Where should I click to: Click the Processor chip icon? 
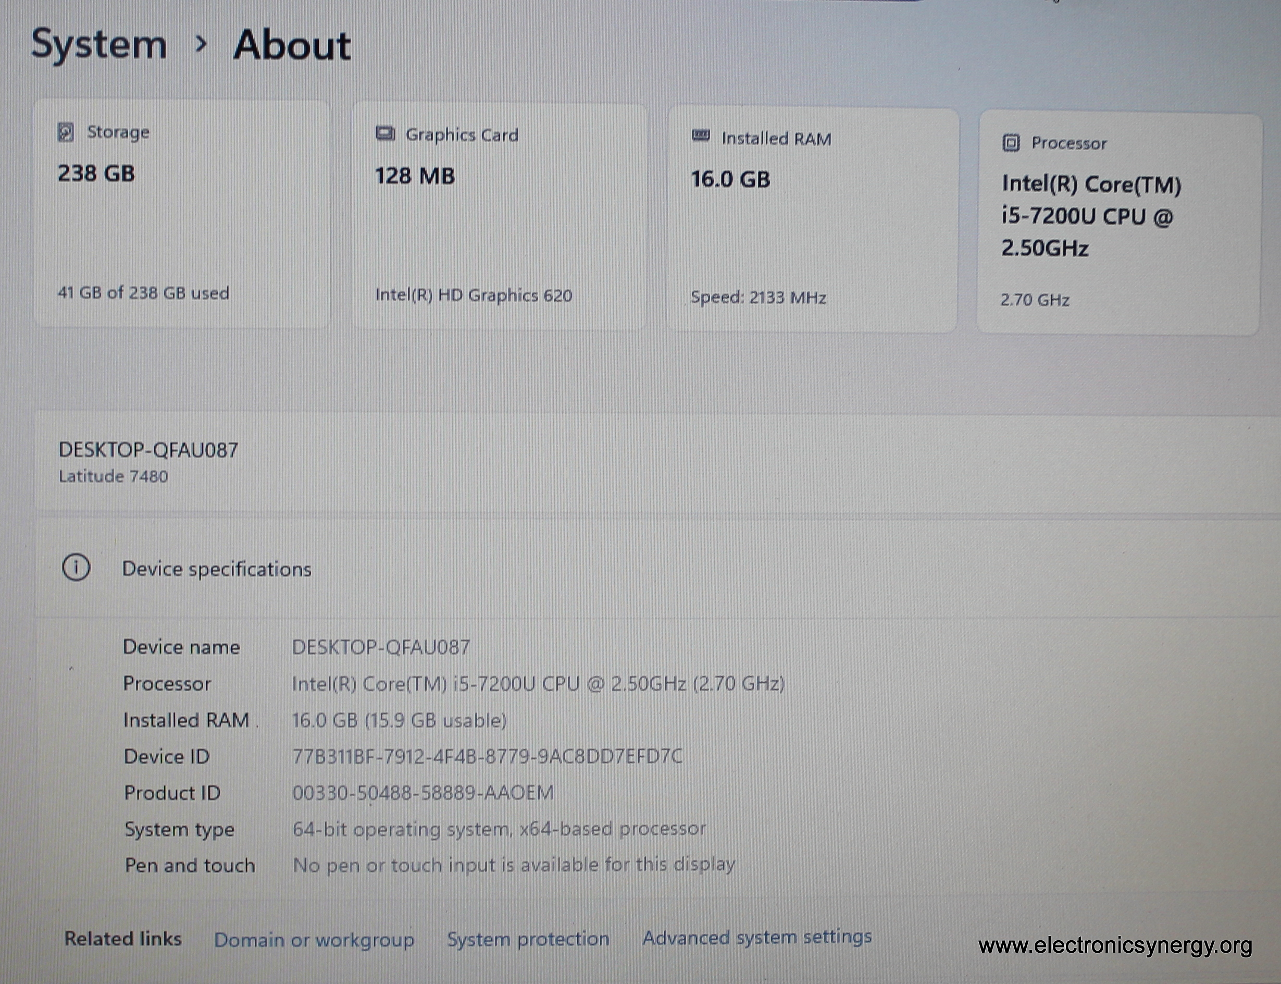[x=1011, y=143]
